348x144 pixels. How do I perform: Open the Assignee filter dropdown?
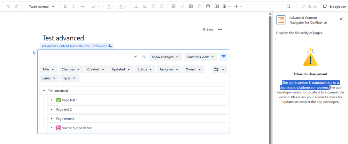pyautogui.click(x=169, y=69)
